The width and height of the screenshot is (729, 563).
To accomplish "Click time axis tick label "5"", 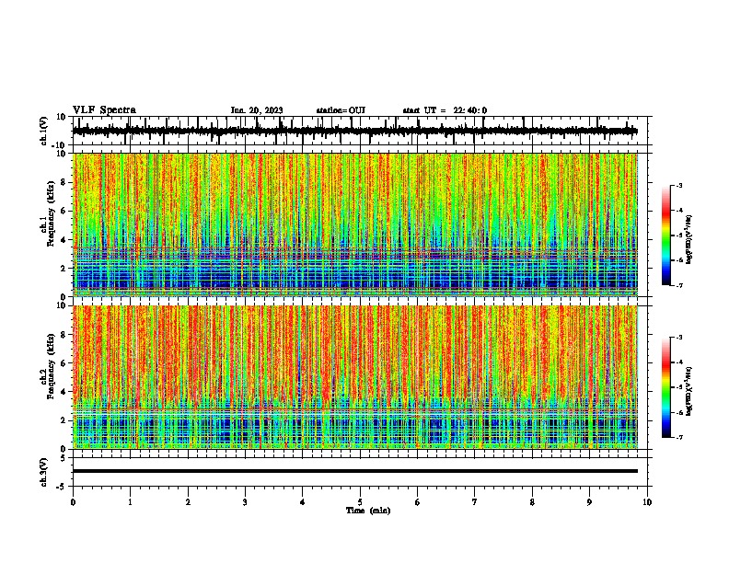I will point(360,502).
